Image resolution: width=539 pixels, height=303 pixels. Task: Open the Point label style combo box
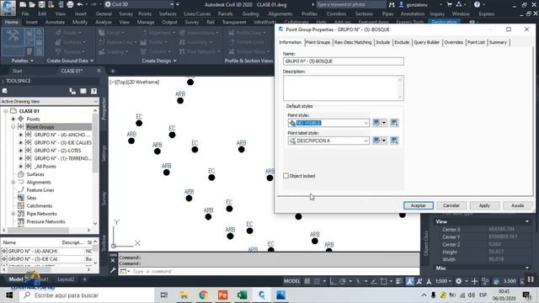pyautogui.click(x=328, y=141)
